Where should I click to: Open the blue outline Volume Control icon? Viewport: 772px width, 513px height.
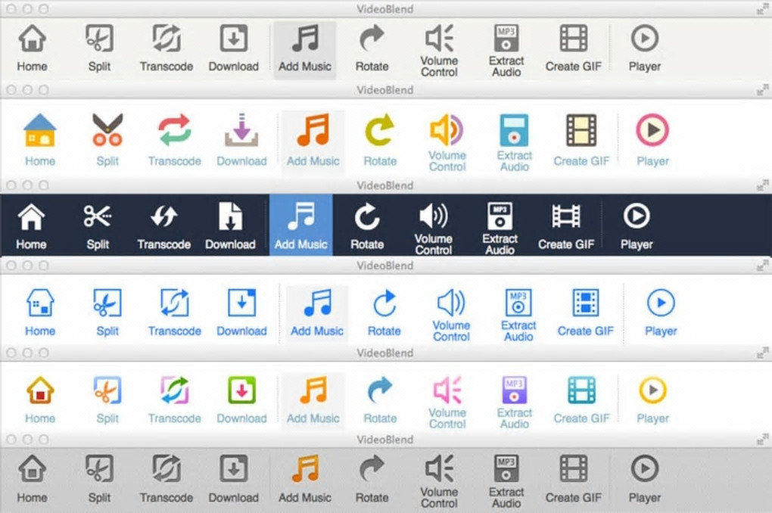coord(451,303)
